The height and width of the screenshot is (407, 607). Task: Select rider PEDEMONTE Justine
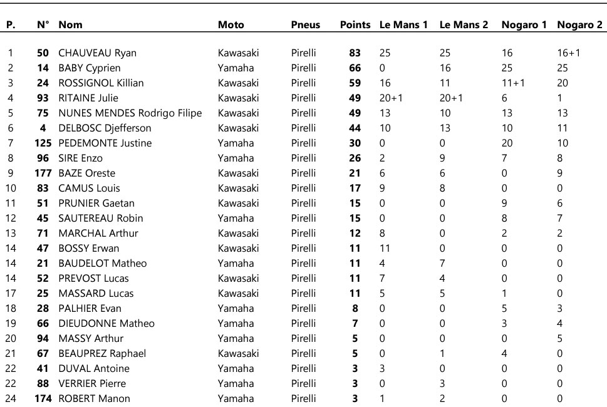point(105,143)
